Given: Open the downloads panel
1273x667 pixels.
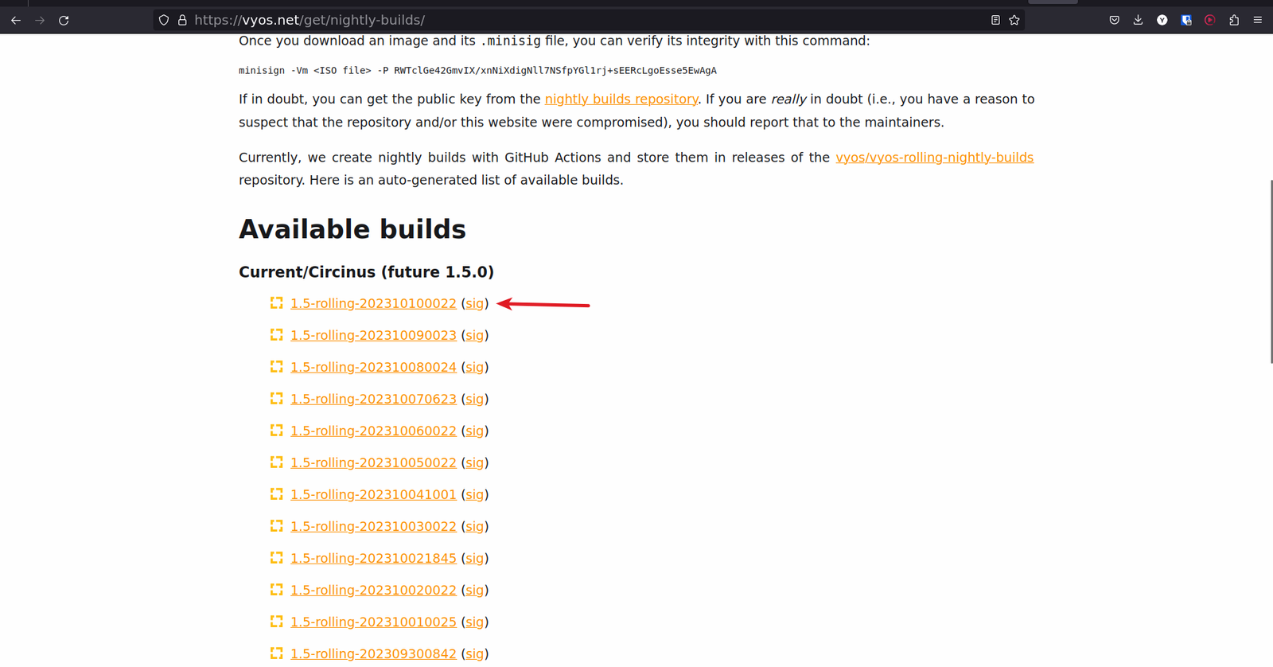Looking at the screenshot, I should click(x=1139, y=20).
